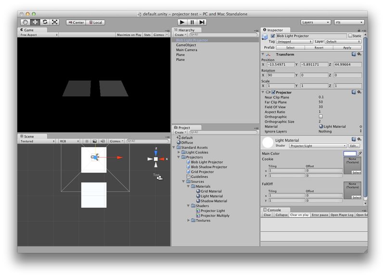
Task: Step forward one frame
Action: click(x=202, y=22)
